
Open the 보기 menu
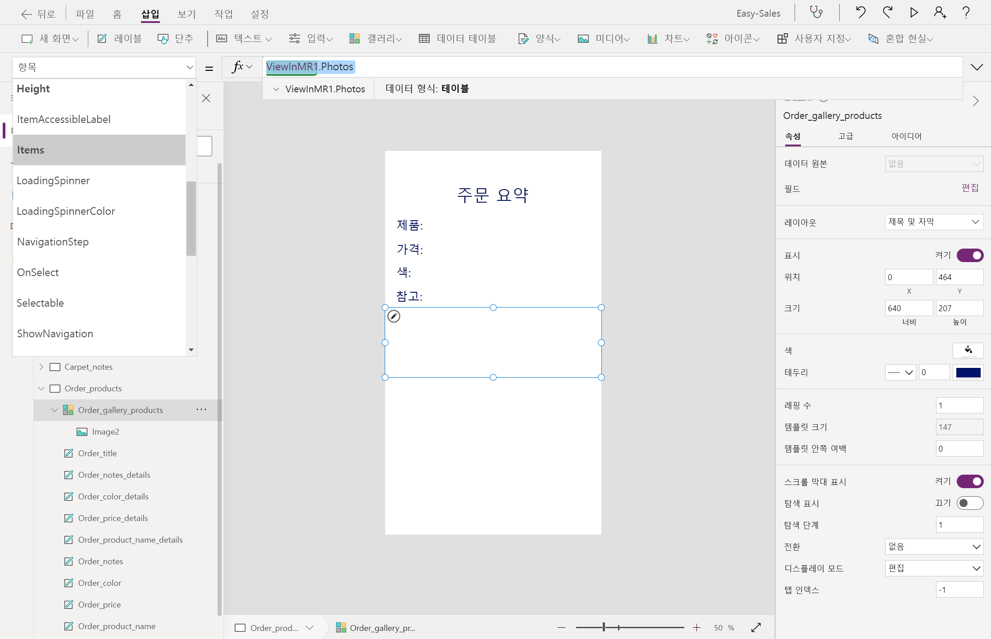click(186, 14)
